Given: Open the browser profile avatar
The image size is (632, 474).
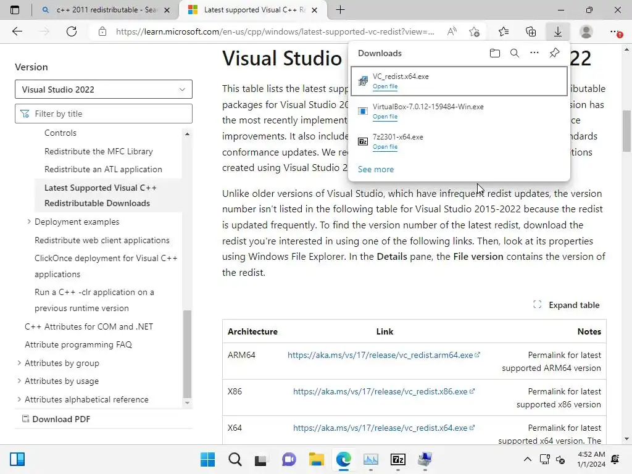Looking at the screenshot, I should 586,31.
